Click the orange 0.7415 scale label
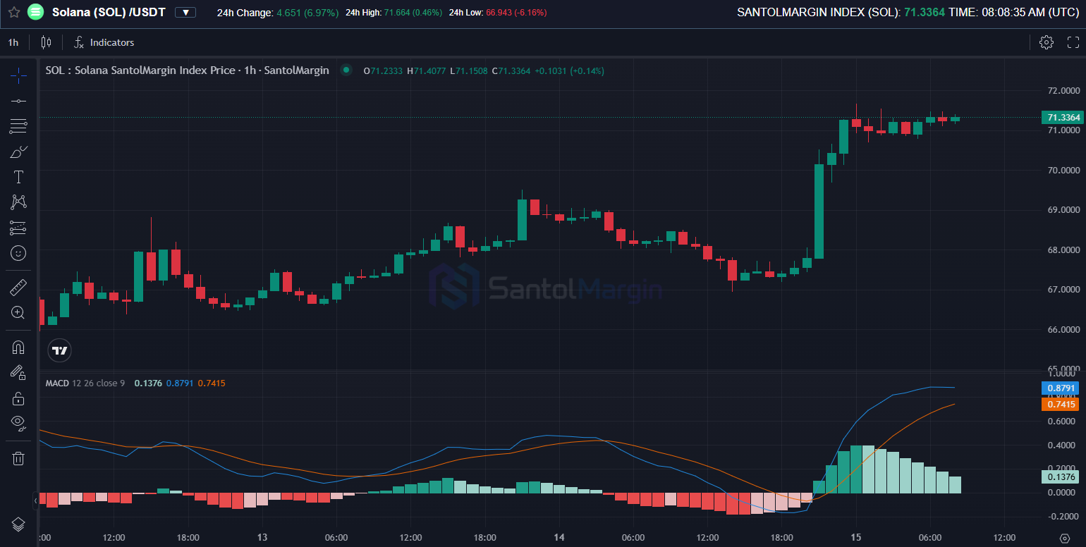The width and height of the screenshot is (1086, 547). click(x=1061, y=404)
